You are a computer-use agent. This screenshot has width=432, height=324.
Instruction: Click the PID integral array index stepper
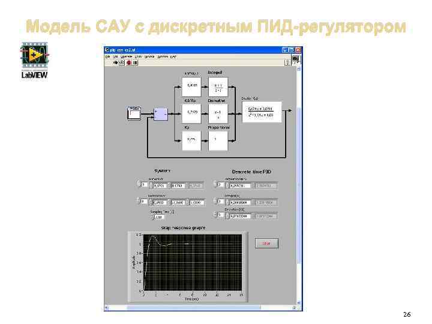click(215, 201)
